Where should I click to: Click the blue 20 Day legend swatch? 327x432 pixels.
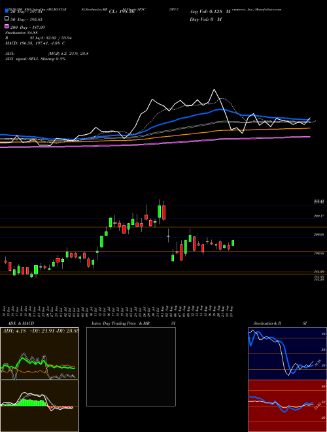7,11
